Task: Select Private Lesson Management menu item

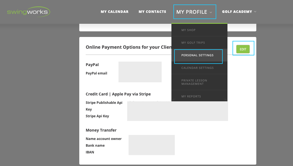Action: [194, 82]
